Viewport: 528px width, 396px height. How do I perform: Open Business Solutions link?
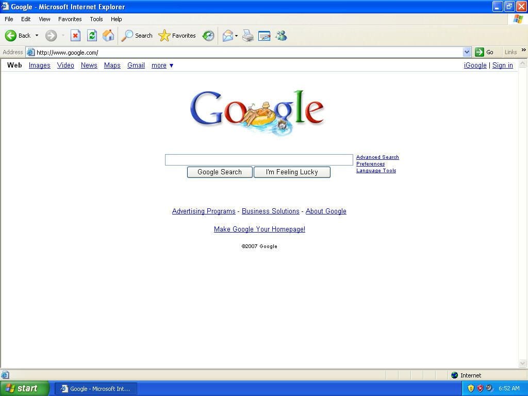pos(270,211)
